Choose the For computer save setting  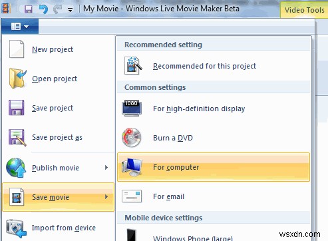214,167
